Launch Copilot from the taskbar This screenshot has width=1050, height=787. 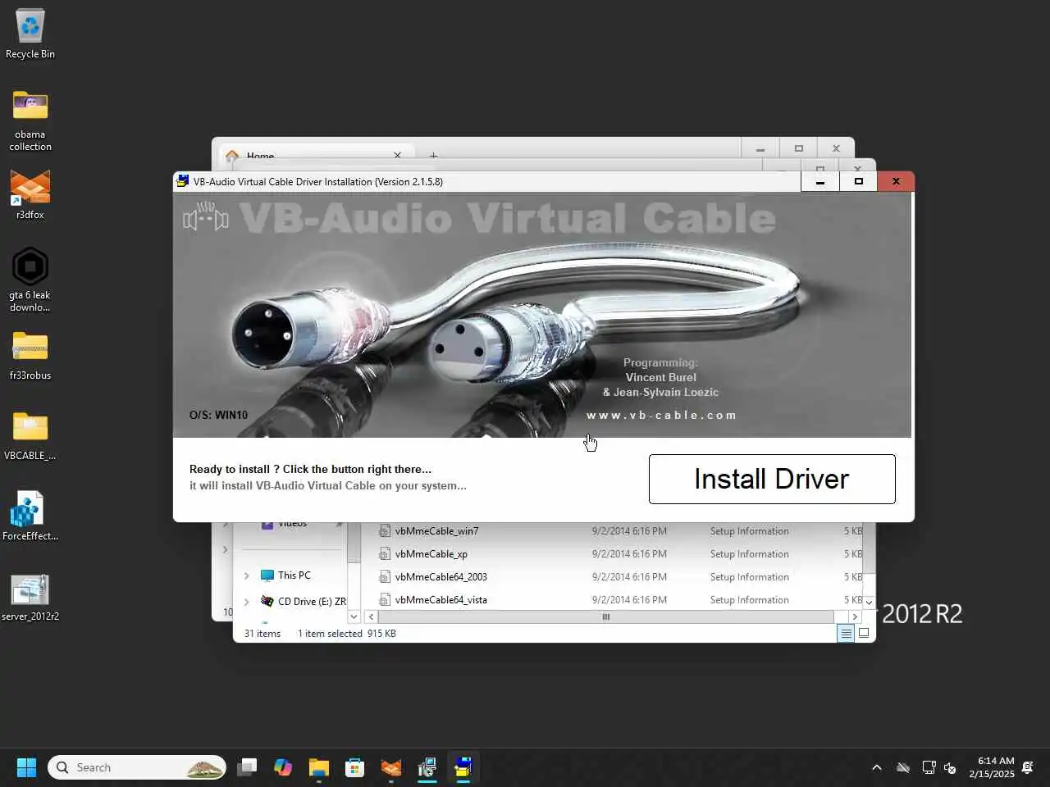(x=283, y=767)
